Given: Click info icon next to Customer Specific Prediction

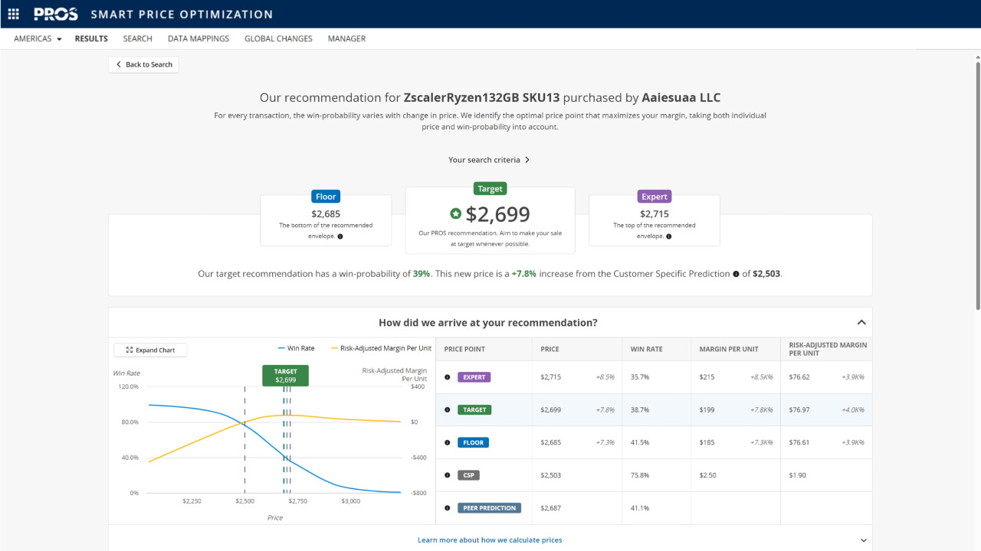Looking at the screenshot, I should (x=736, y=274).
